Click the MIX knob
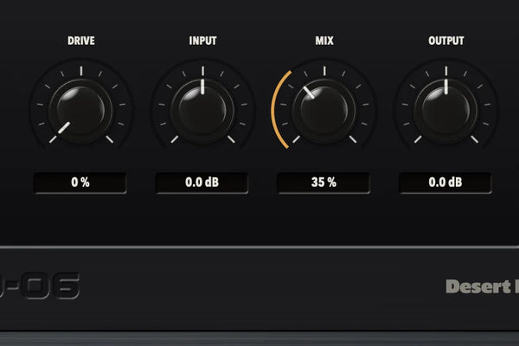 point(324,111)
